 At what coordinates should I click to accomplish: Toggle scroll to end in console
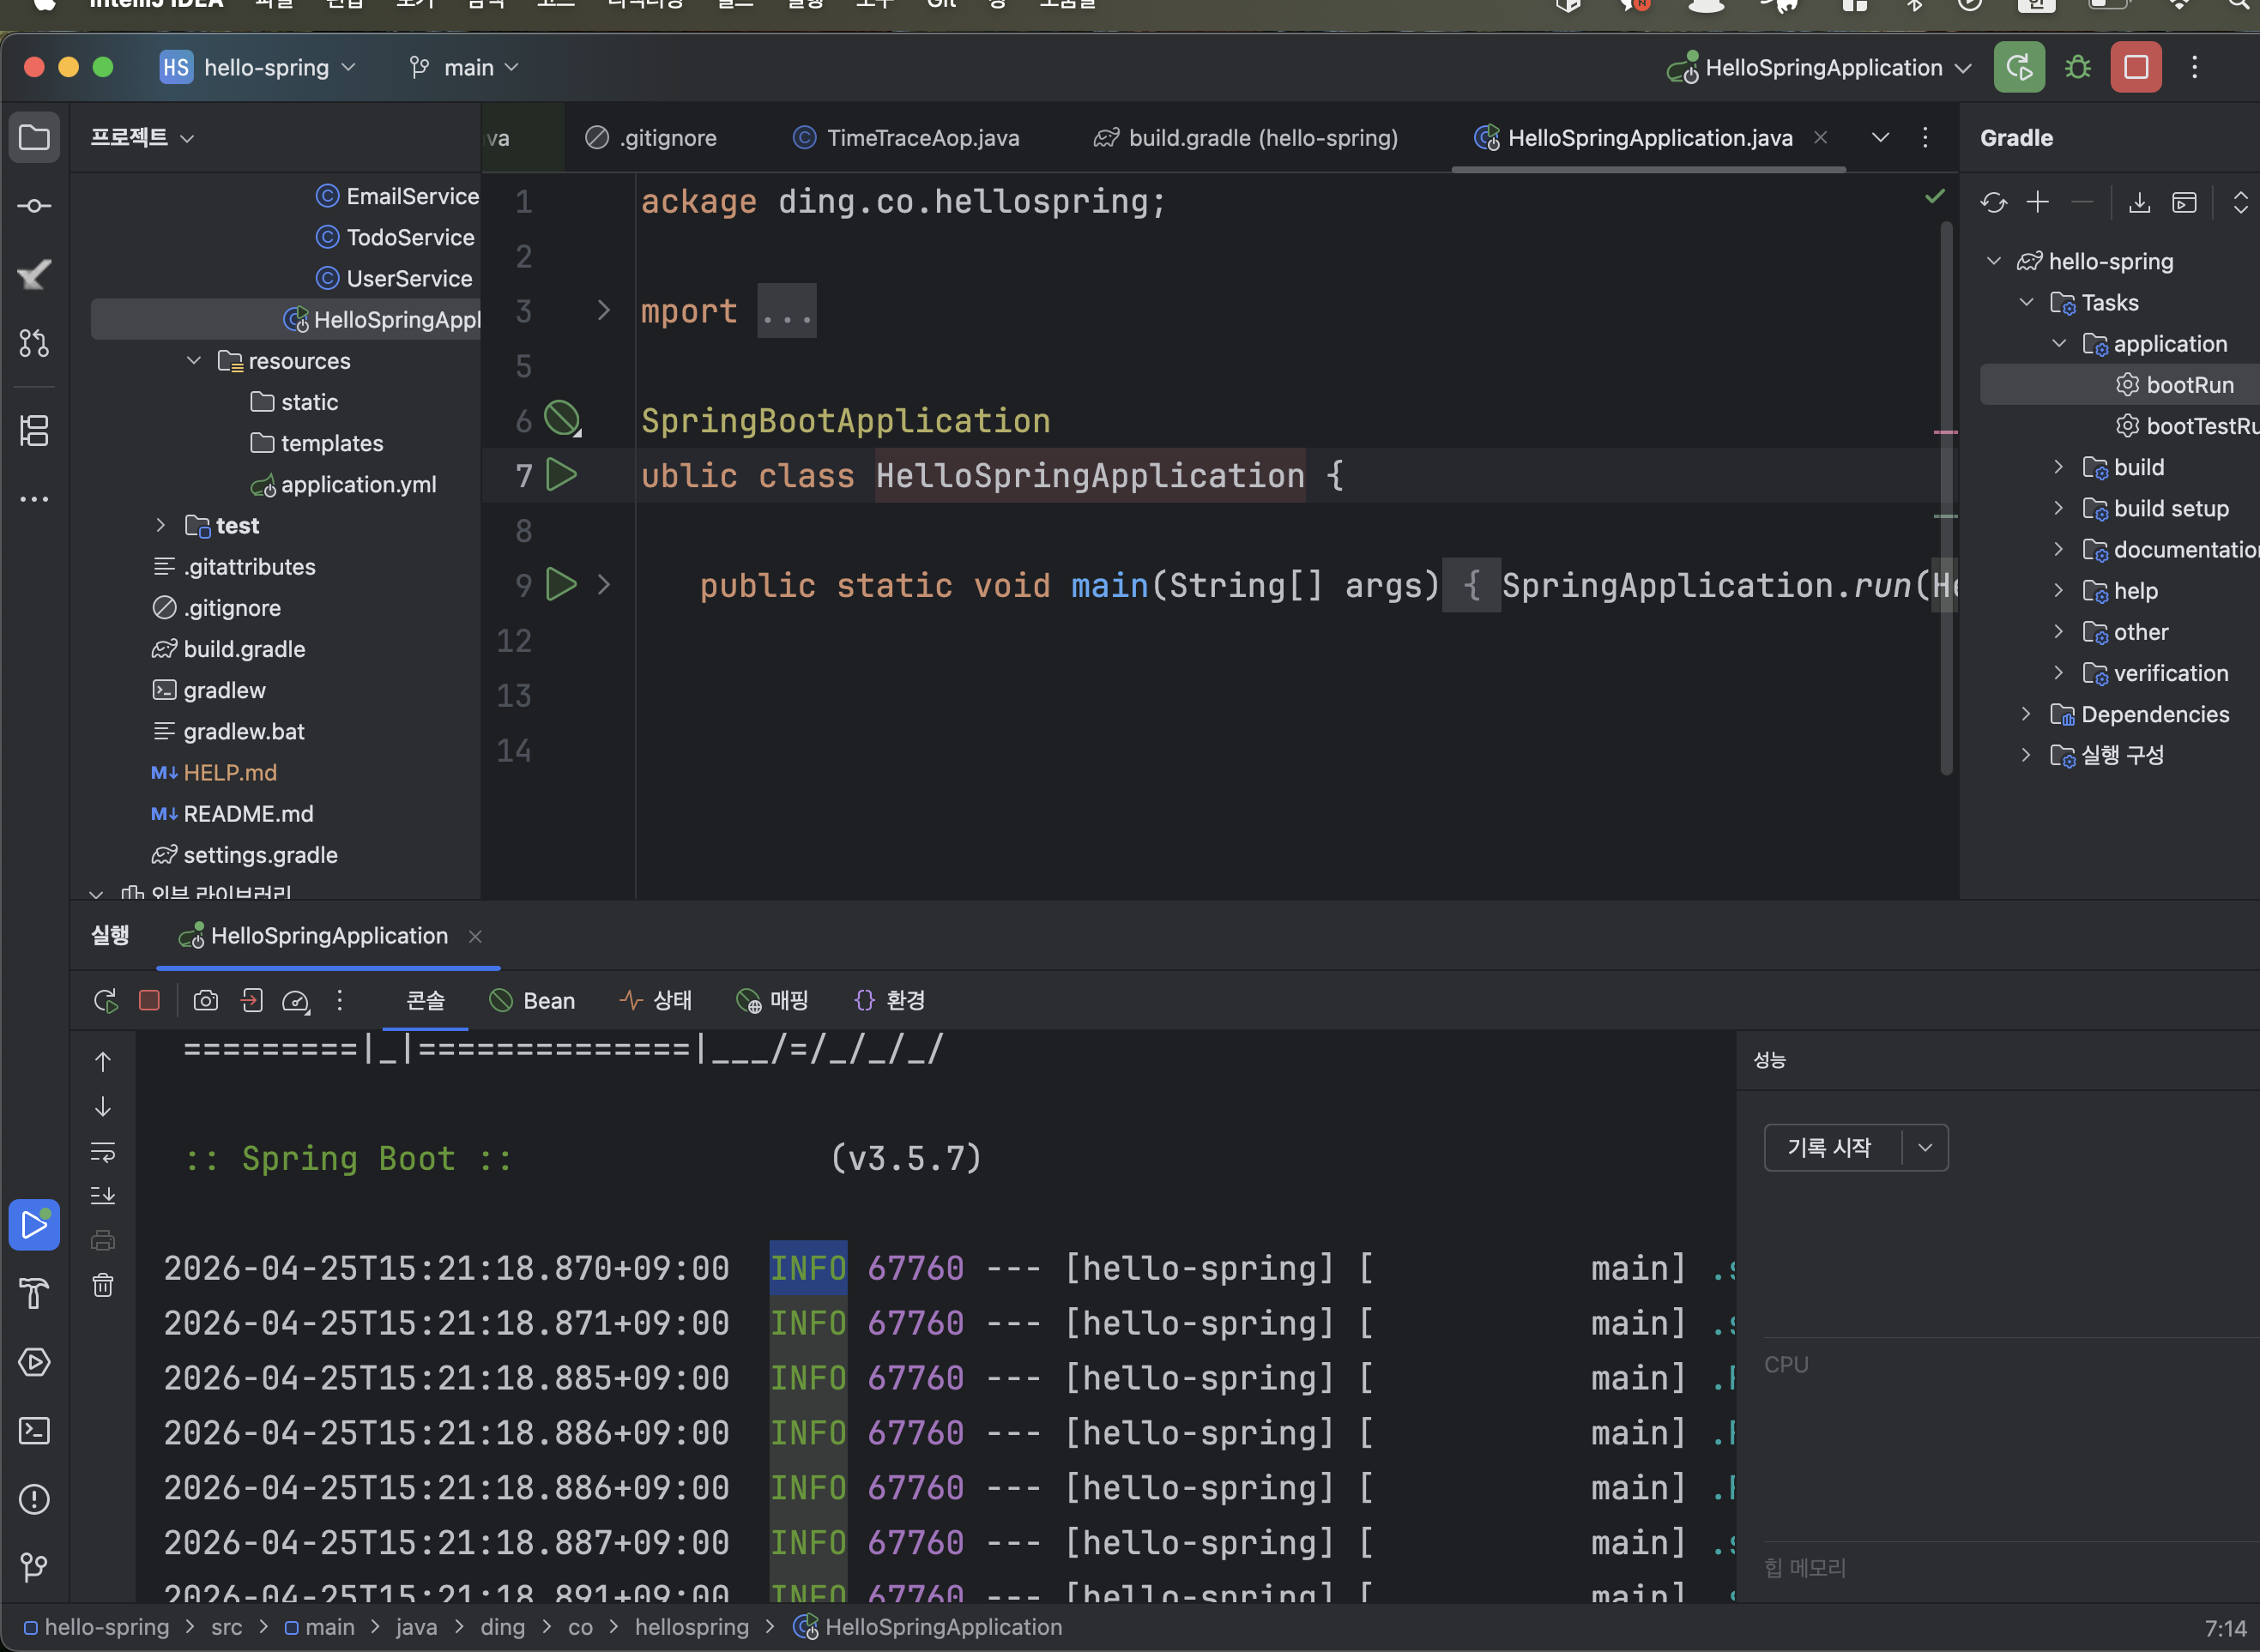click(103, 1195)
